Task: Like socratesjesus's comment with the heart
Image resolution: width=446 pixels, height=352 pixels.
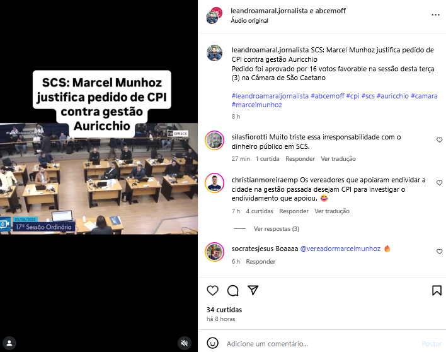Action: point(440,252)
